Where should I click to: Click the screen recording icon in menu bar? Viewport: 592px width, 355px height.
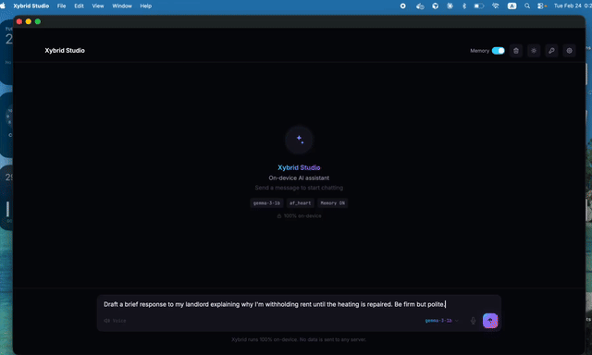(403, 6)
